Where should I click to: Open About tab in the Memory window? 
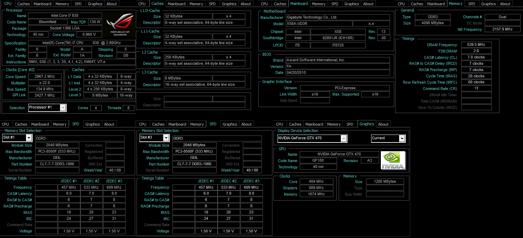(x=505, y=4)
